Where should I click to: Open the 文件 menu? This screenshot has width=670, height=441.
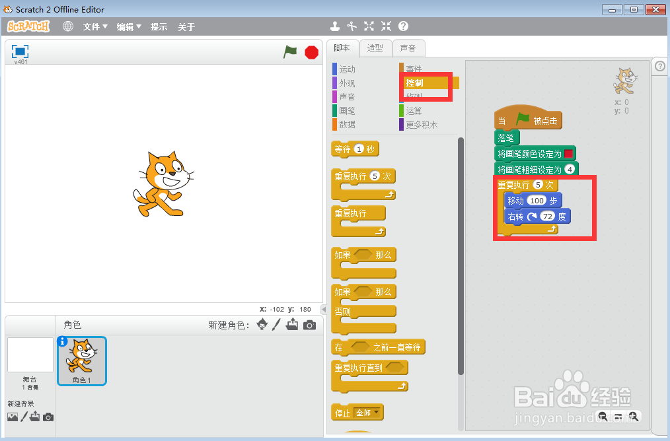96,27
